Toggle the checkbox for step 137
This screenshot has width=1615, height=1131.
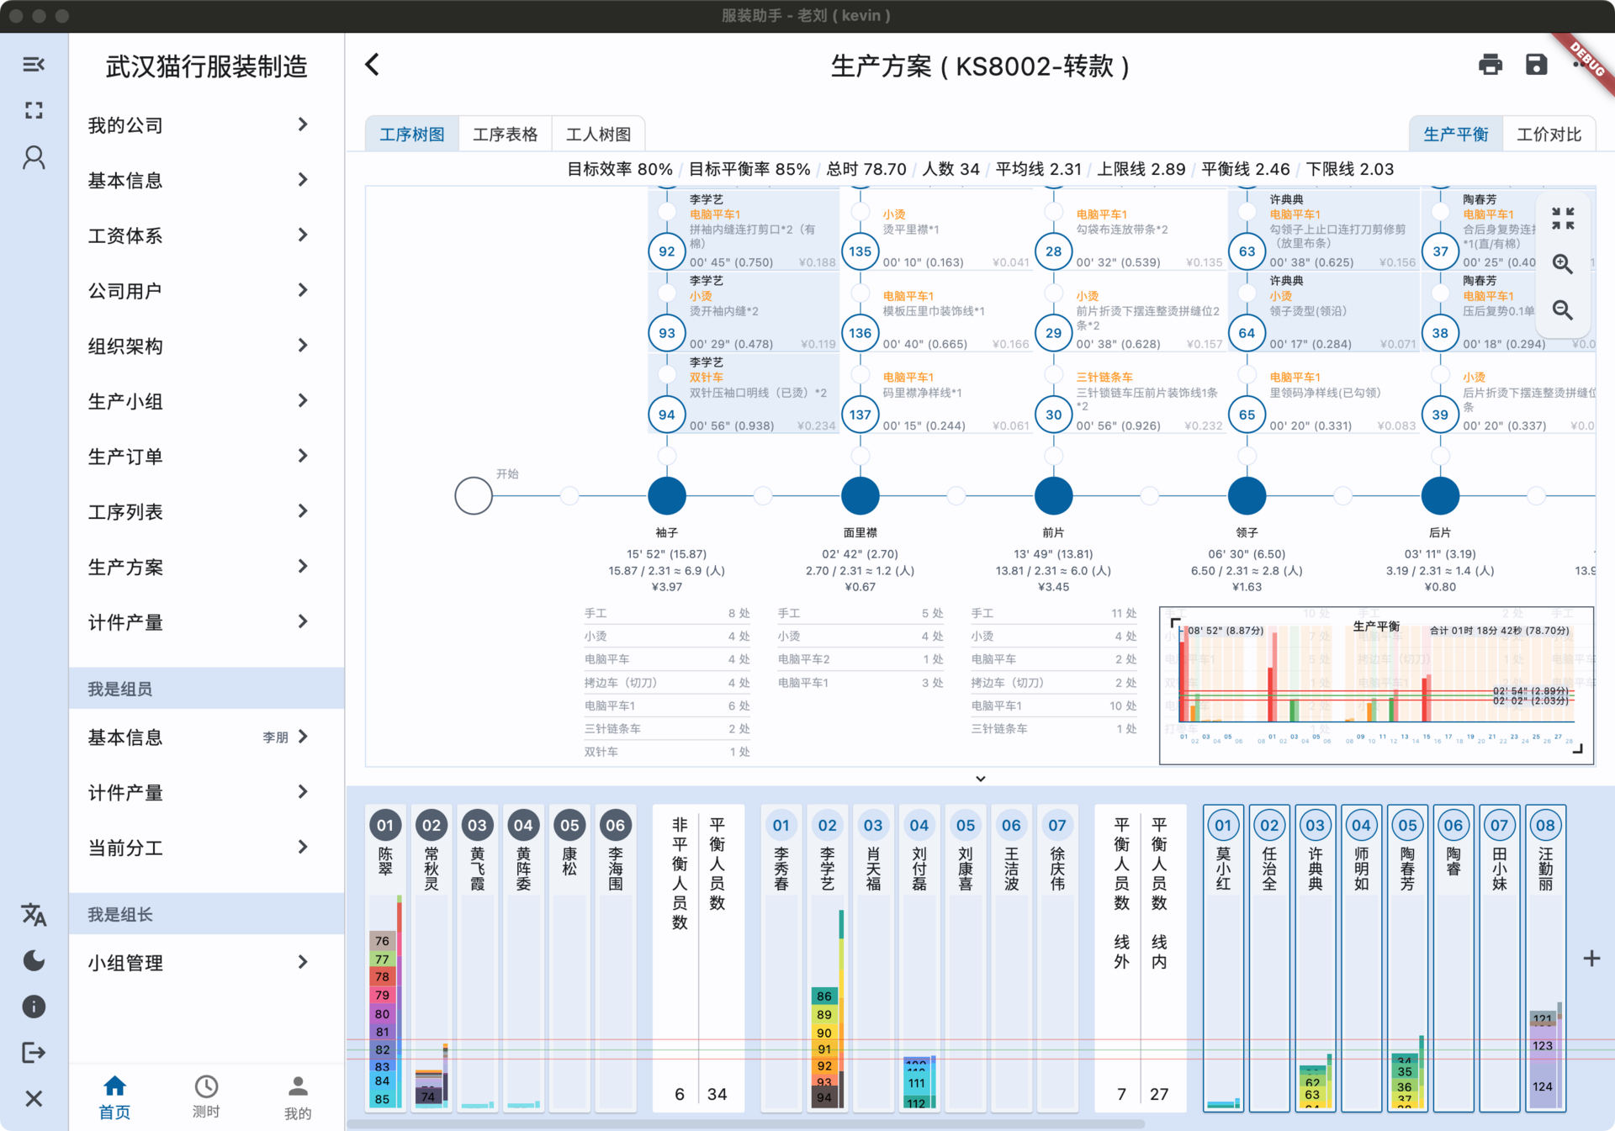point(860,374)
